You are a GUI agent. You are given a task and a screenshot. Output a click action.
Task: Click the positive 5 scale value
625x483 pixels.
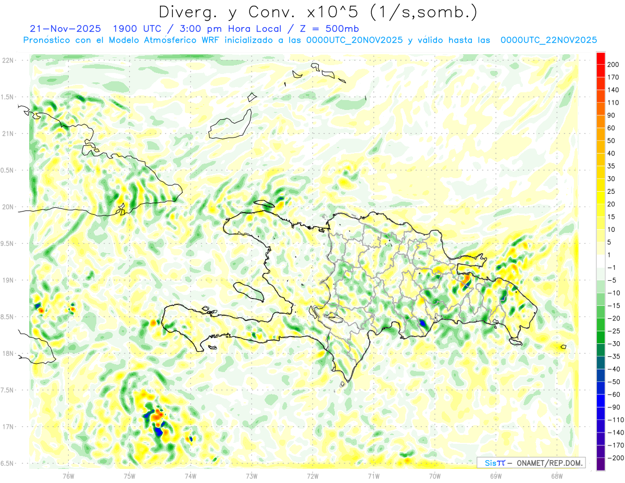coord(610,242)
